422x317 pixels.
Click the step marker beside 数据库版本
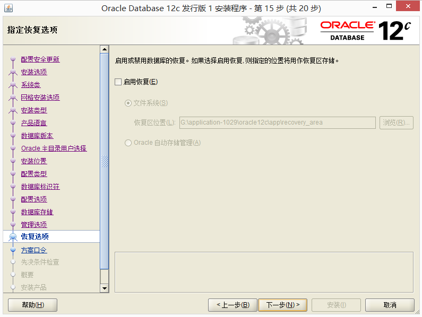(13, 135)
